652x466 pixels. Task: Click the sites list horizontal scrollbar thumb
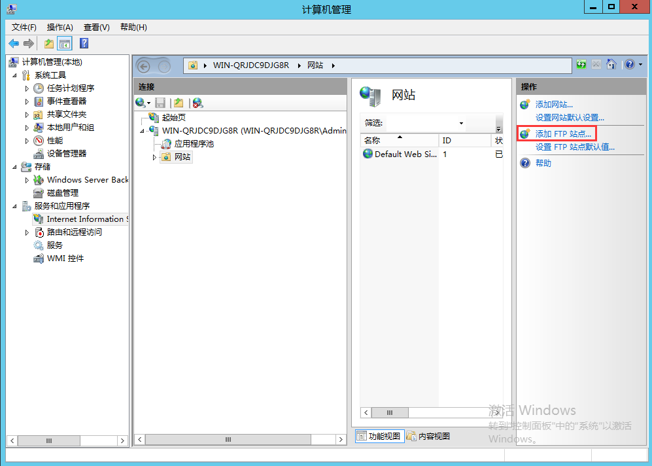coord(390,413)
